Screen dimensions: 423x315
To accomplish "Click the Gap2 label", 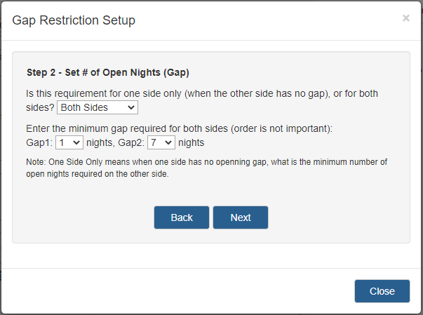I will [131, 142].
